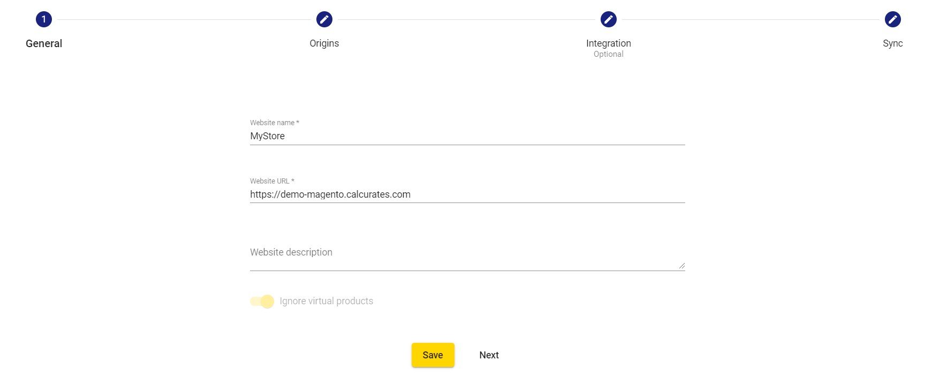Switch to the Integration step label
The width and height of the screenshot is (932, 375).
click(608, 43)
